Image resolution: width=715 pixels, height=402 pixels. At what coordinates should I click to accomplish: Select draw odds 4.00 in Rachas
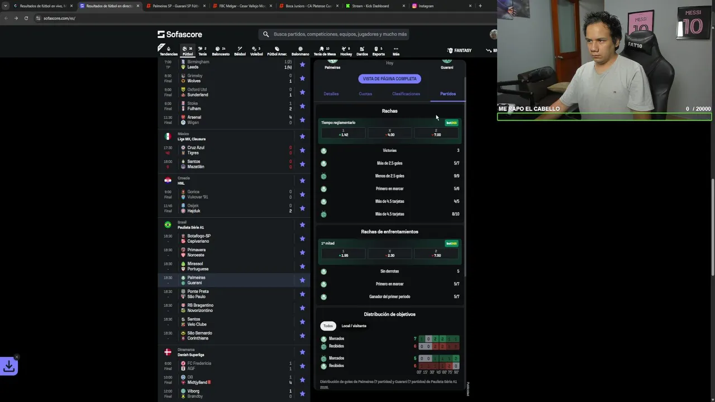pyautogui.click(x=390, y=133)
